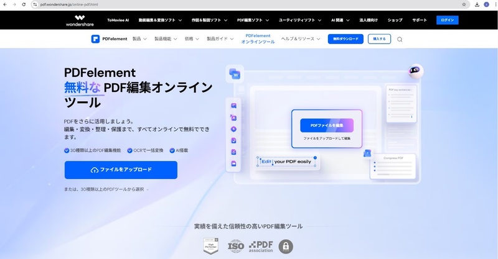The height and width of the screenshot is (259, 498).
Task: Click the PDFelement logo icon
Action: pos(95,39)
